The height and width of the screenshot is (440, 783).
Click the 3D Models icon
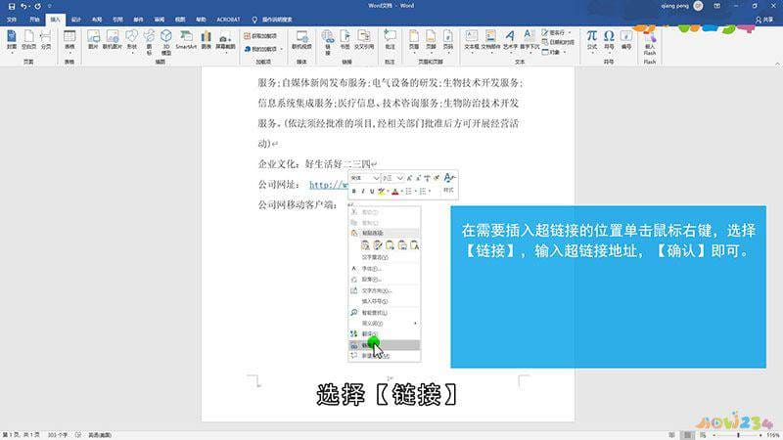pyautogui.click(x=166, y=41)
